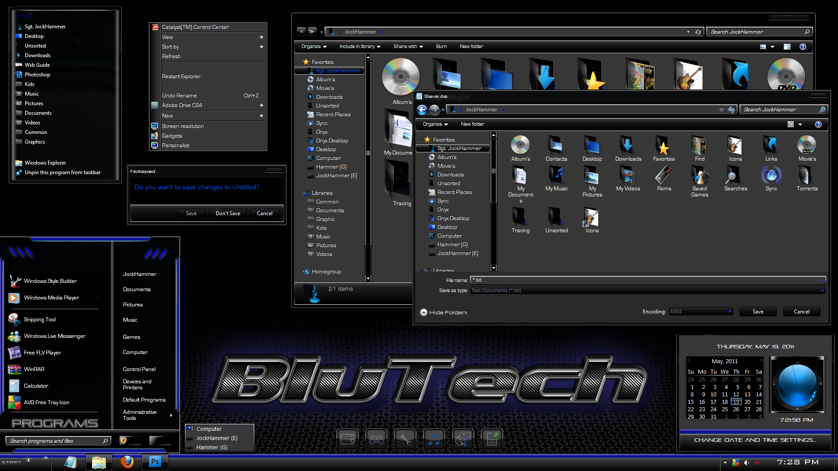Launch Firefox from the taskbar
Image resolution: width=838 pixels, height=471 pixels.
pyautogui.click(x=127, y=462)
